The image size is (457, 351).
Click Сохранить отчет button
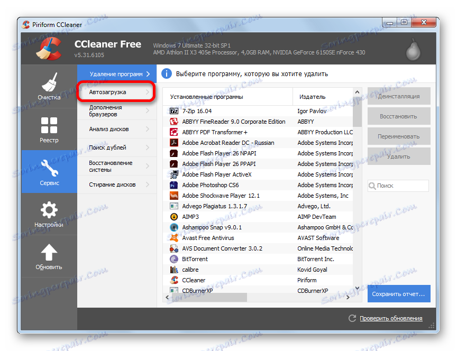[399, 294]
